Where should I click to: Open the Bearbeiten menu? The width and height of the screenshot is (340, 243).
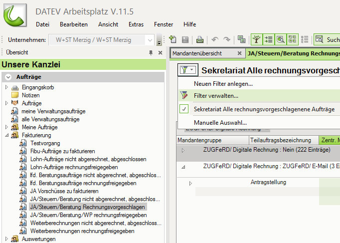(74, 24)
